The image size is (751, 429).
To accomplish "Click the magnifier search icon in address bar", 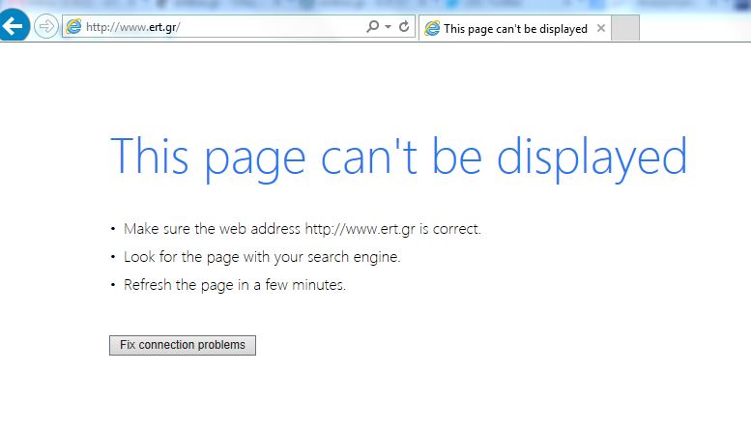I will [x=373, y=27].
